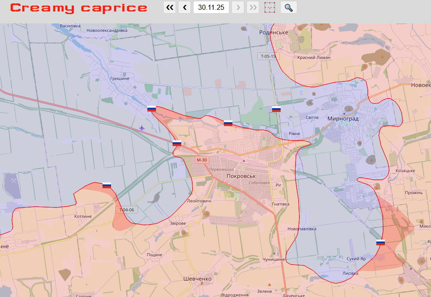Click the Леонтовичі label
This screenshot has width=431, height=297.
tap(199, 201)
